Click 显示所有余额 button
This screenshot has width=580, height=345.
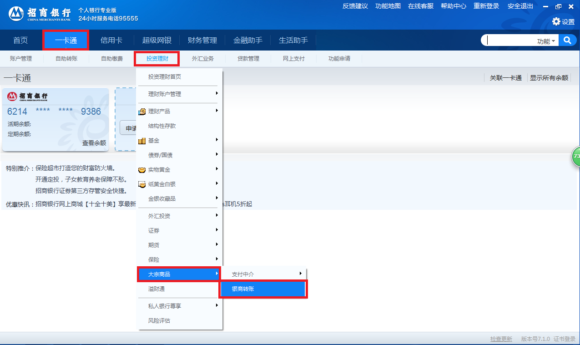tap(549, 78)
